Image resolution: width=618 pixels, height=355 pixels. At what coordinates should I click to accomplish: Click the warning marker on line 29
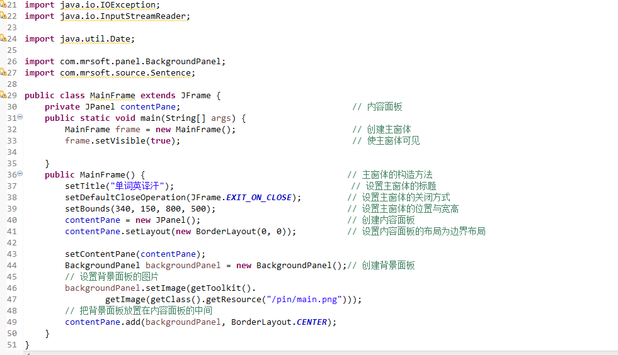click(3, 95)
